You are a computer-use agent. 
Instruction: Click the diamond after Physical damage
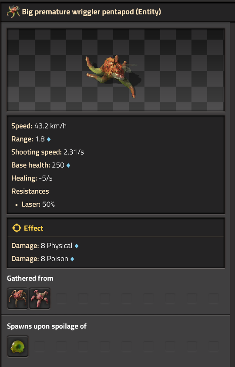[x=77, y=246]
